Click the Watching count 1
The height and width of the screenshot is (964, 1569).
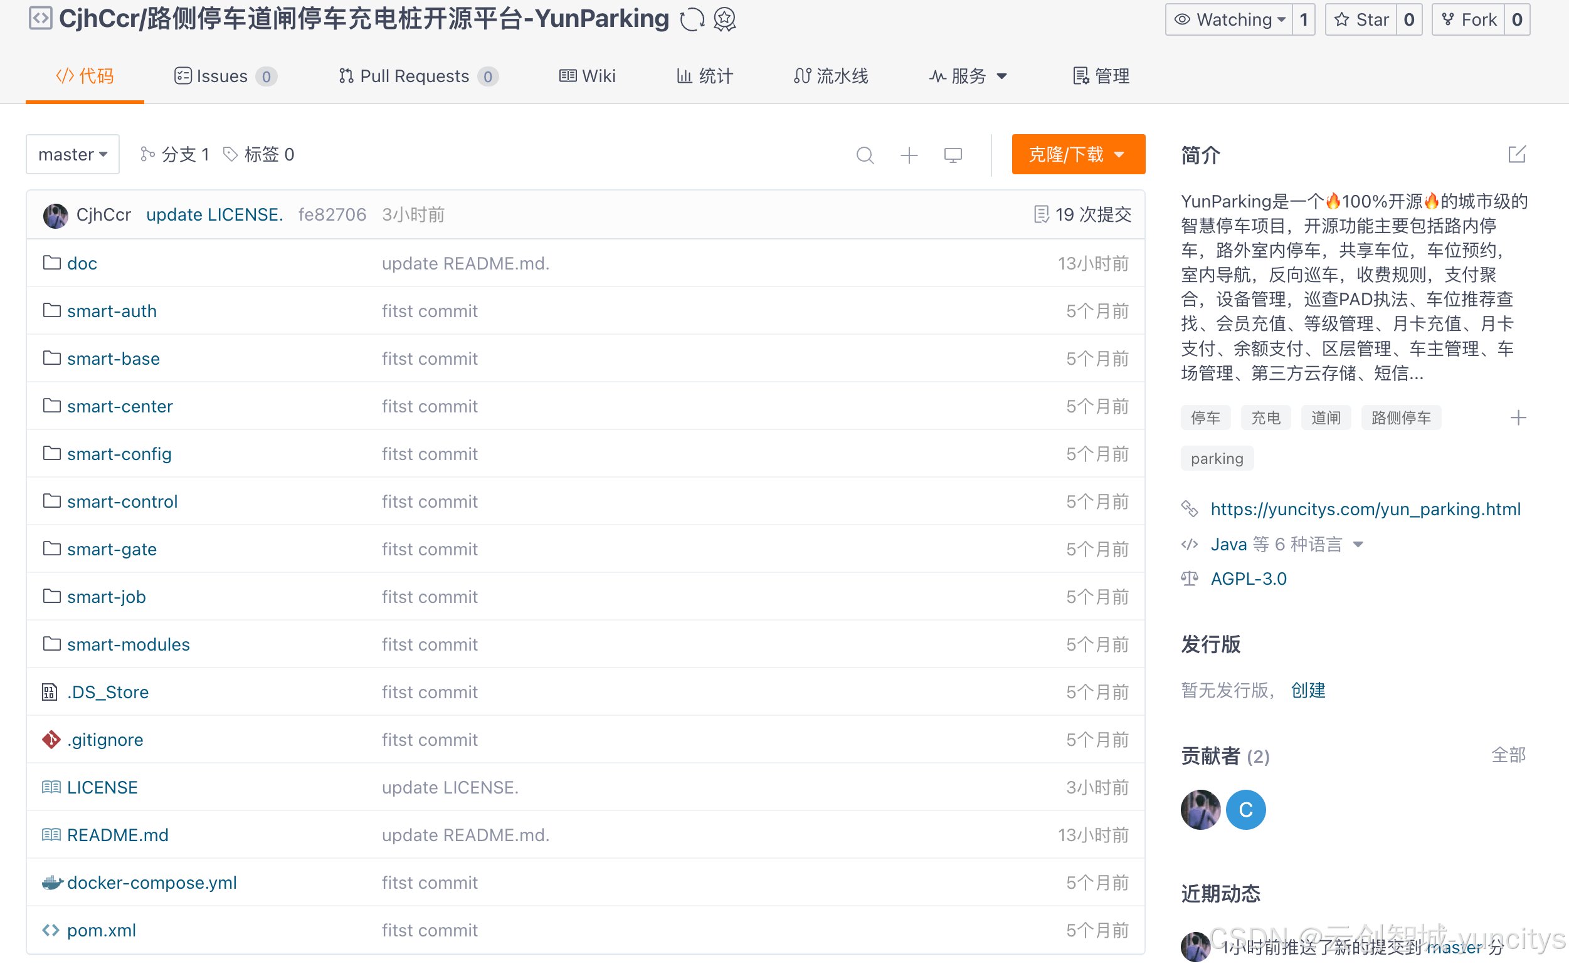click(1304, 20)
